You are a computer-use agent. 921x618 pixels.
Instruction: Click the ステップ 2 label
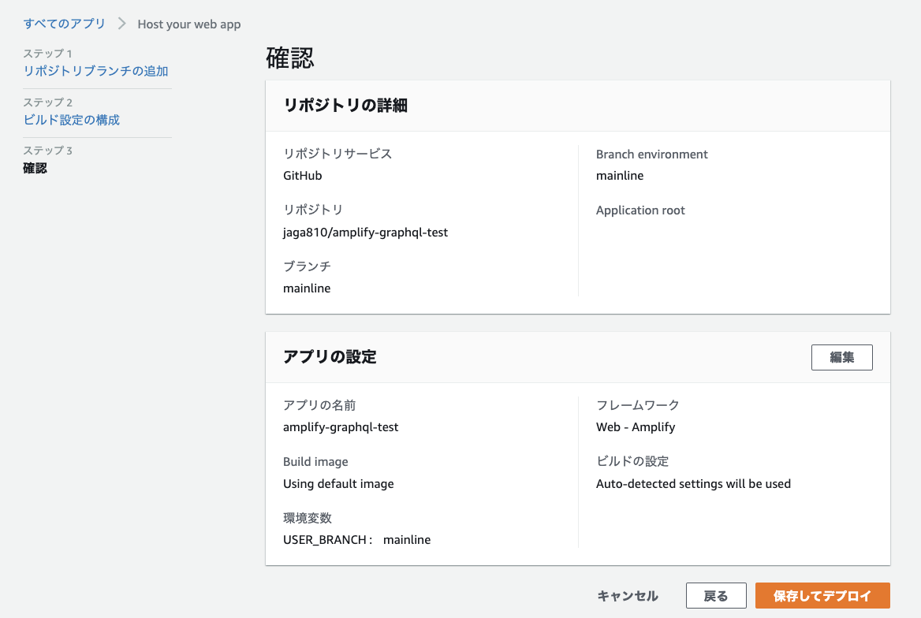(x=47, y=102)
